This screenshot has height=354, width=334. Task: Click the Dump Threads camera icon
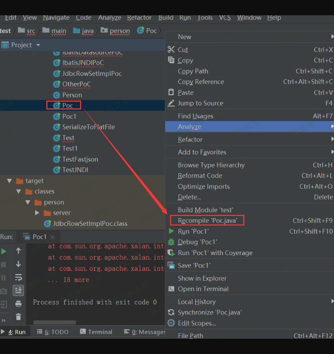point(4,291)
